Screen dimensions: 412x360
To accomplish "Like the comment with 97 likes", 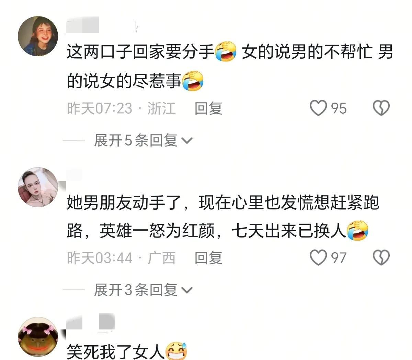I will 318,258.
